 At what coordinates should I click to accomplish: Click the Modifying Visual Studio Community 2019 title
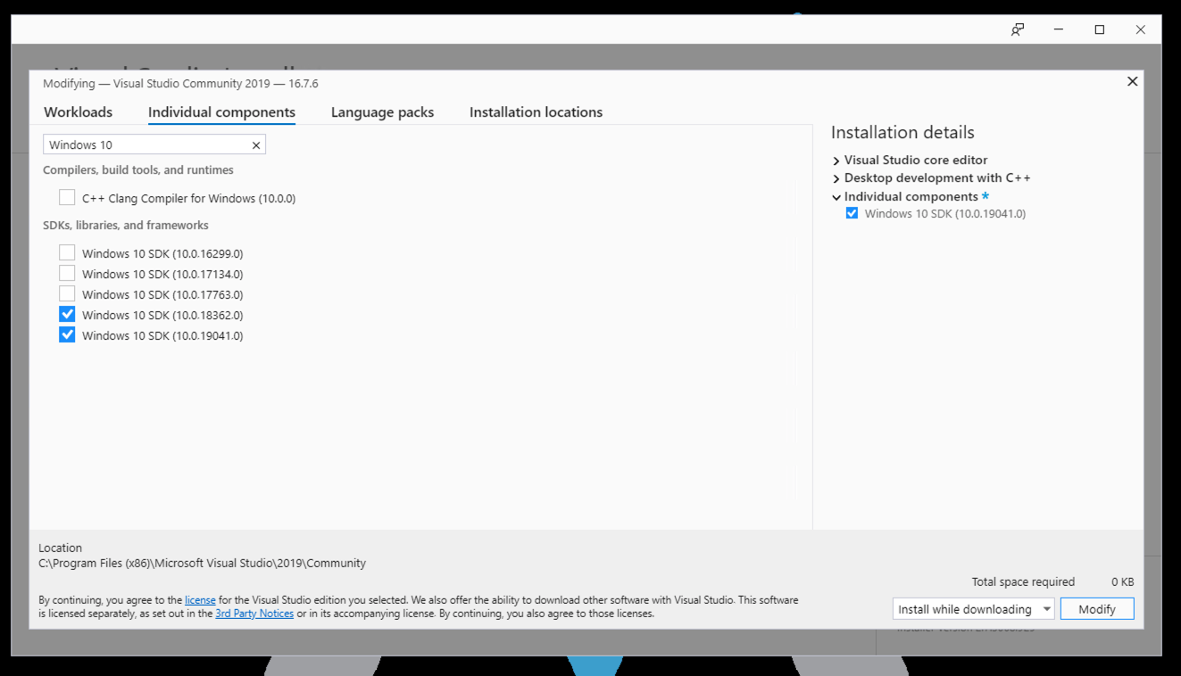pyautogui.click(x=180, y=84)
